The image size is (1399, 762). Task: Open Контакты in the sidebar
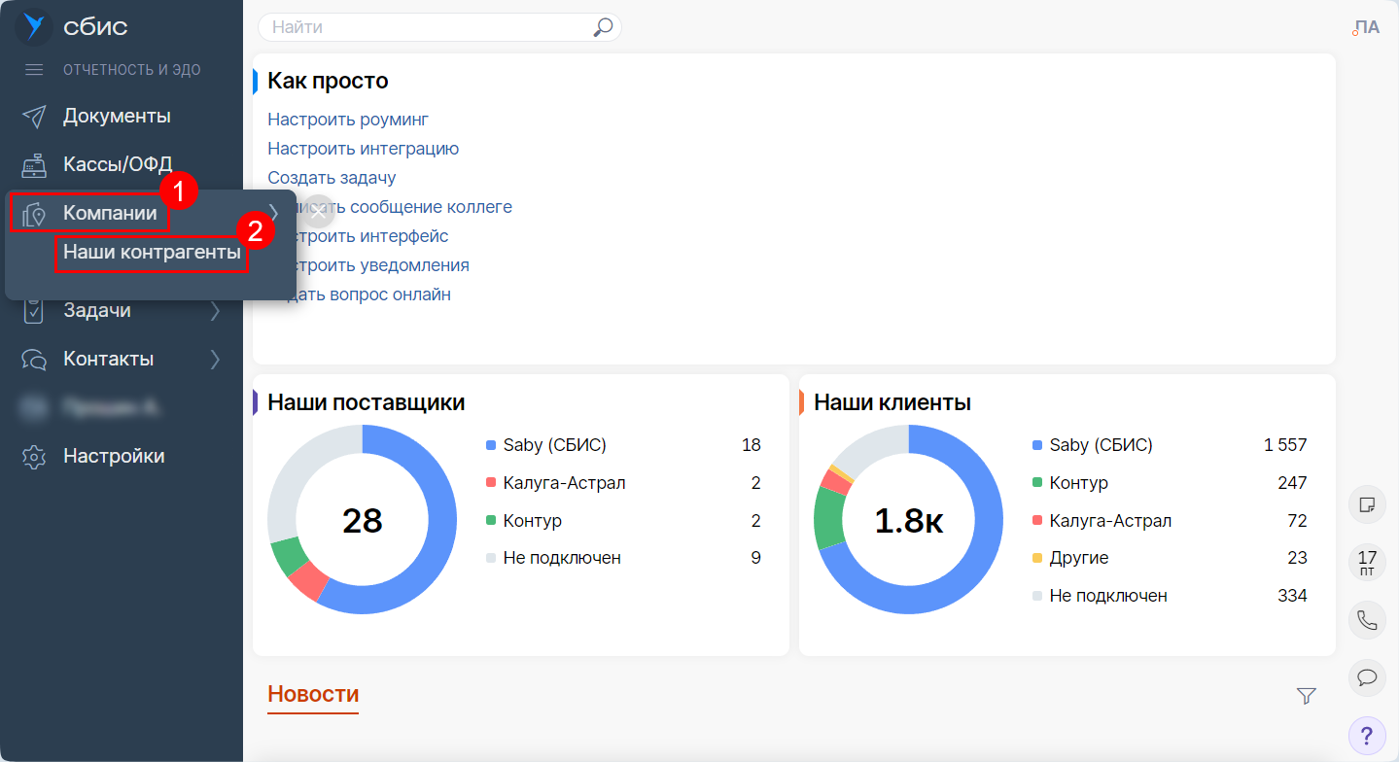108,359
